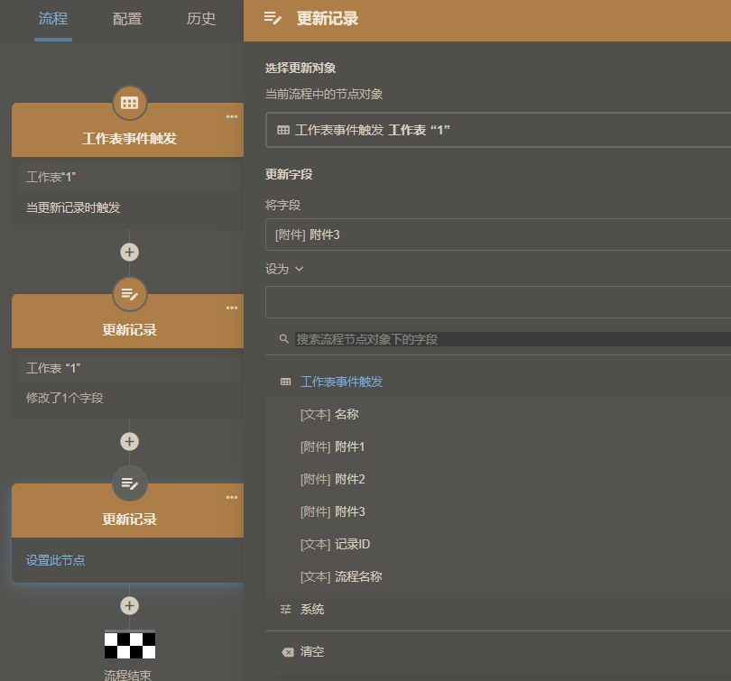Open the ... menu on the 设置此节点 node
The width and height of the screenshot is (731, 681).
[x=231, y=496]
